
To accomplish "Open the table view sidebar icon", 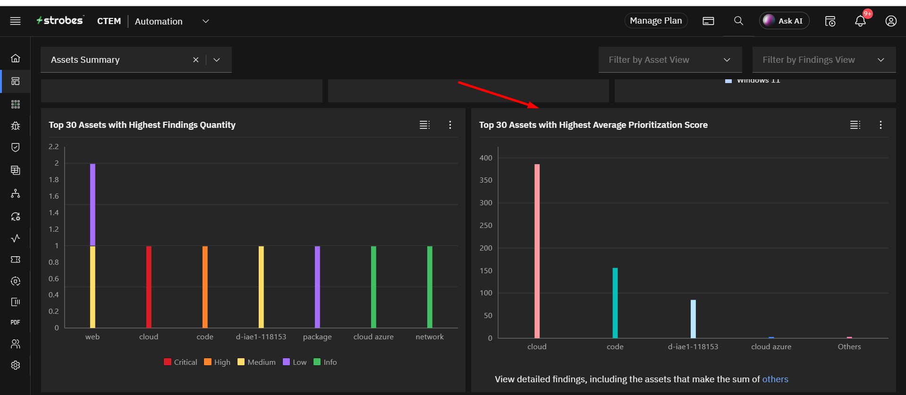I will pyautogui.click(x=16, y=170).
